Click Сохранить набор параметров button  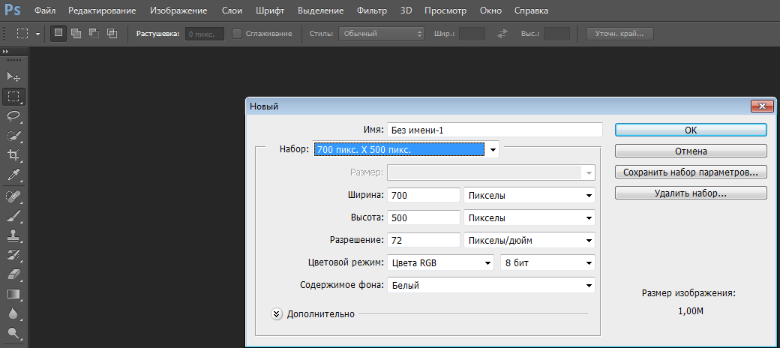[691, 172]
